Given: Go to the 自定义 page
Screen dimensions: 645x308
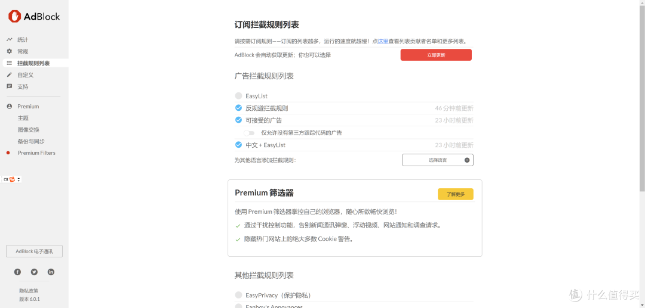Looking at the screenshot, I should (26, 75).
